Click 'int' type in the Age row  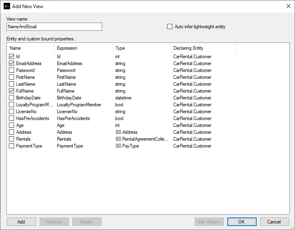pyautogui.click(x=117, y=125)
